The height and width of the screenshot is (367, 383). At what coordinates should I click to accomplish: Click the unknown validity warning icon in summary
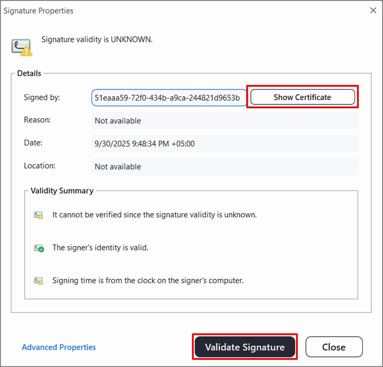39,215
